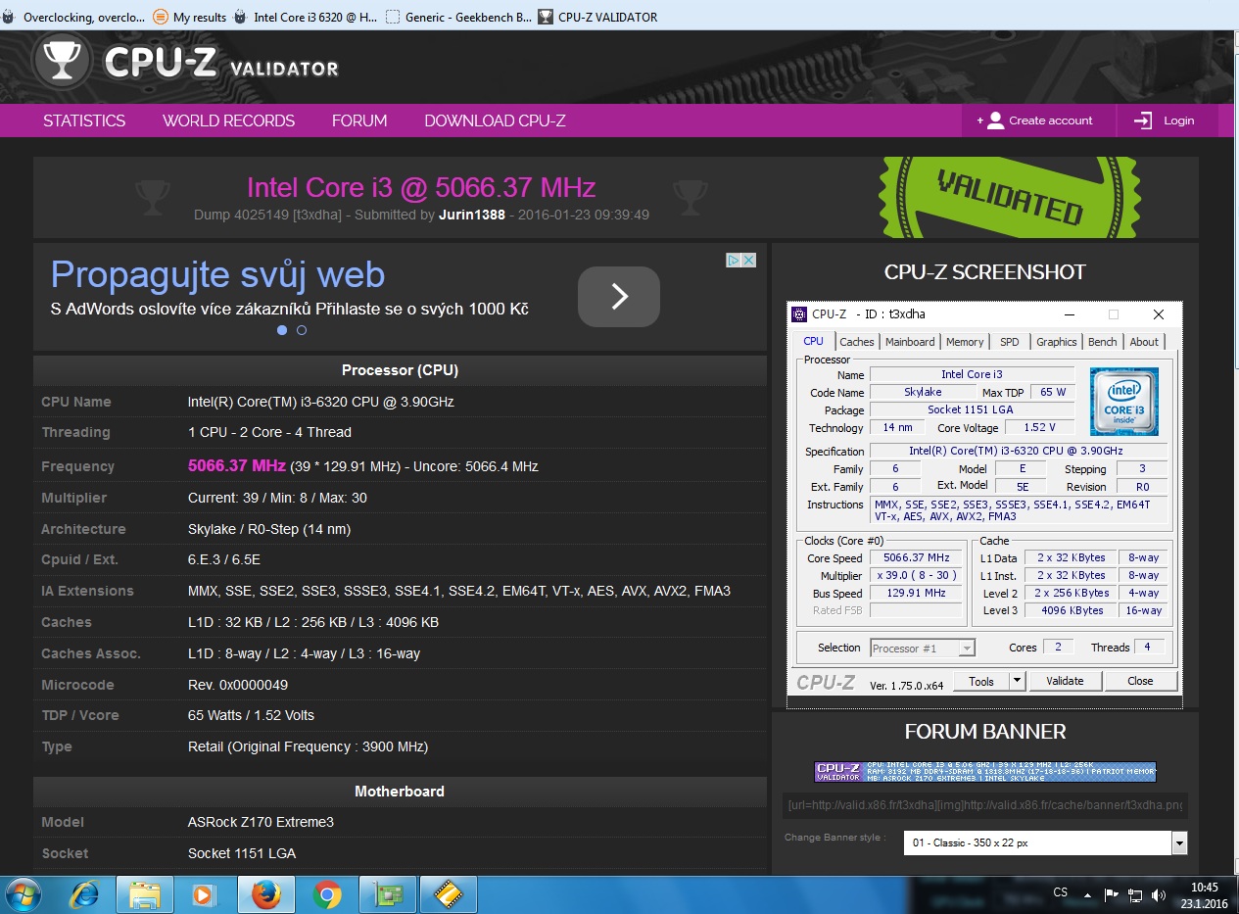This screenshot has height=914, width=1239.
Task: Open the My results bookmark
Action: click(x=190, y=17)
